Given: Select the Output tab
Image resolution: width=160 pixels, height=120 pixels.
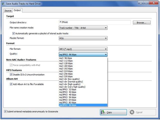Looking at the screenshot, I should (x=17, y=10).
